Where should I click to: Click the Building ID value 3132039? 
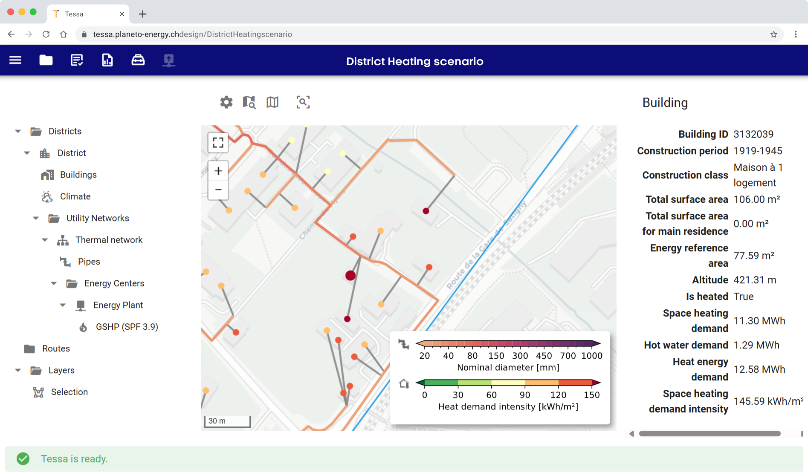753,134
